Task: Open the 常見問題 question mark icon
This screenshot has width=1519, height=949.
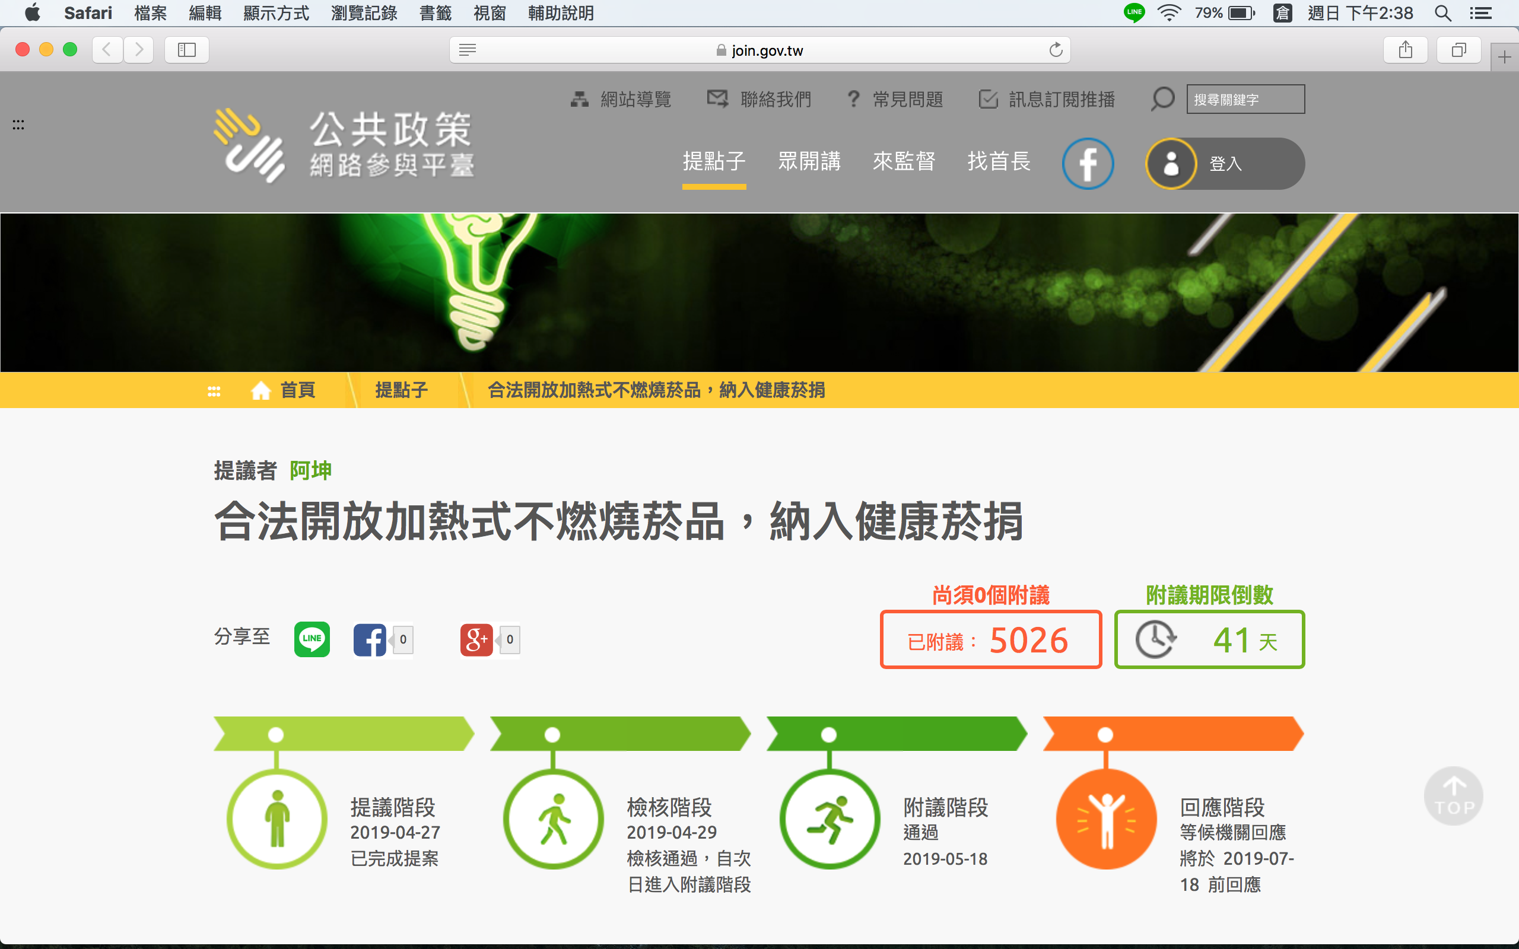Action: click(854, 98)
